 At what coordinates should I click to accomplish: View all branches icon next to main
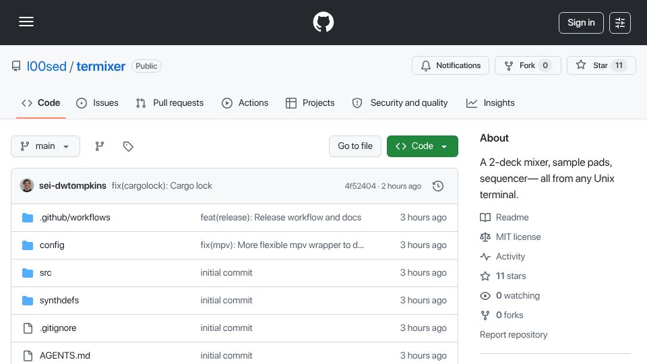(x=100, y=146)
